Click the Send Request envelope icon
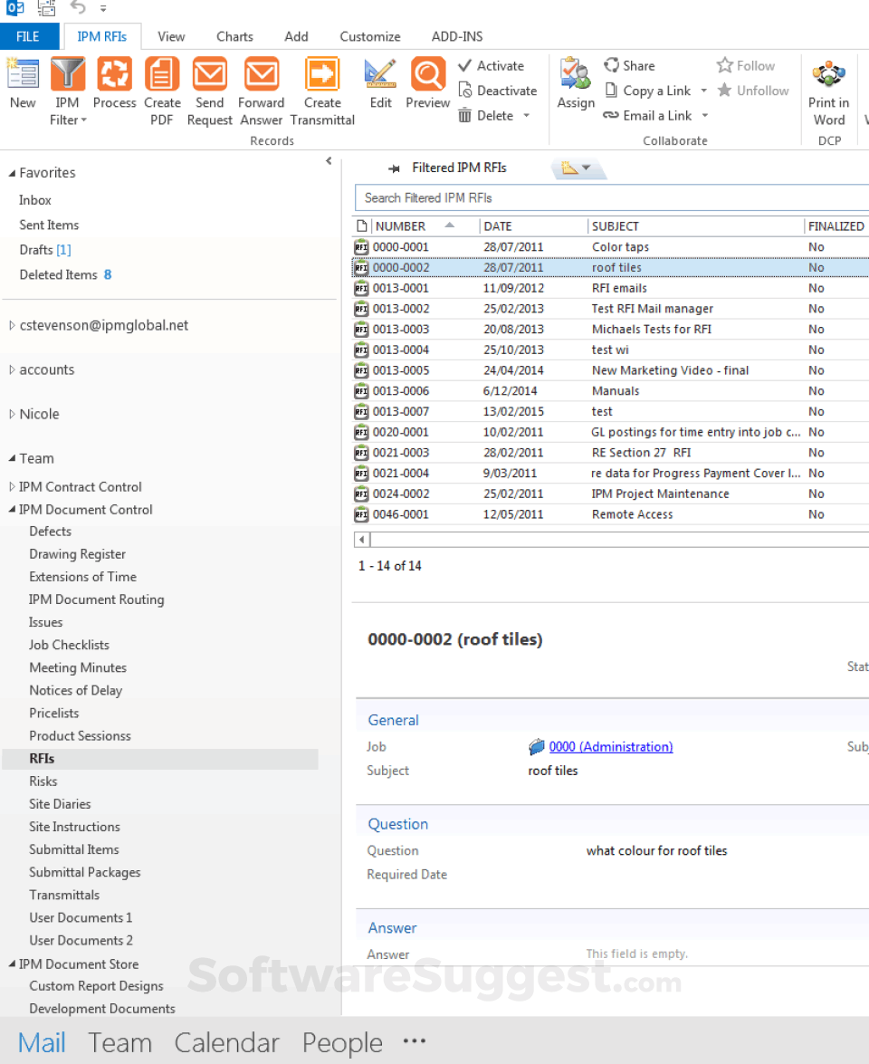This screenshot has height=1064, width=869. pyautogui.click(x=210, y=74)
